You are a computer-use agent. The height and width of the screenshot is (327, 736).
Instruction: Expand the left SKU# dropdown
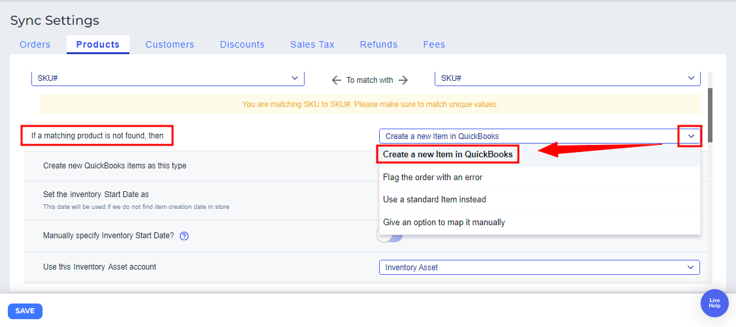[x=168, y=78]
